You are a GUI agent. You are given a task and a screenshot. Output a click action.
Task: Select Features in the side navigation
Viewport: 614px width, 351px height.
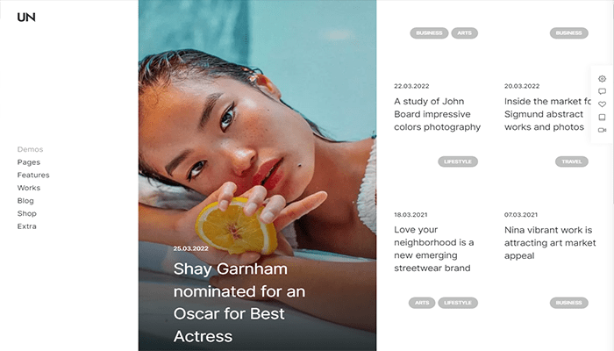point(33,175)
